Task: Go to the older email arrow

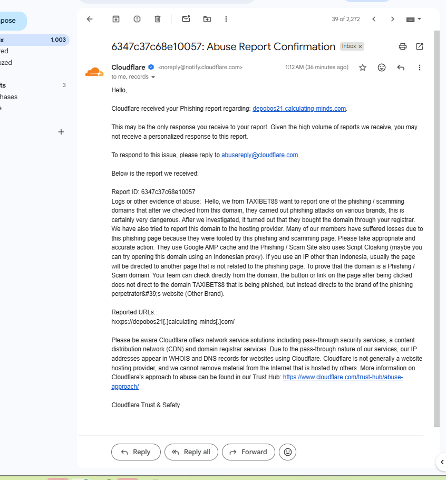Action: point(392,19)
